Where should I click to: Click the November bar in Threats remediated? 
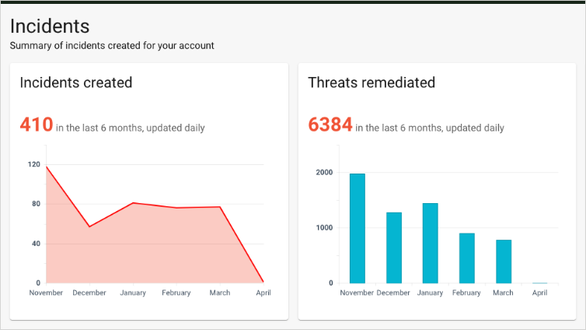click(x=358, y=229)
